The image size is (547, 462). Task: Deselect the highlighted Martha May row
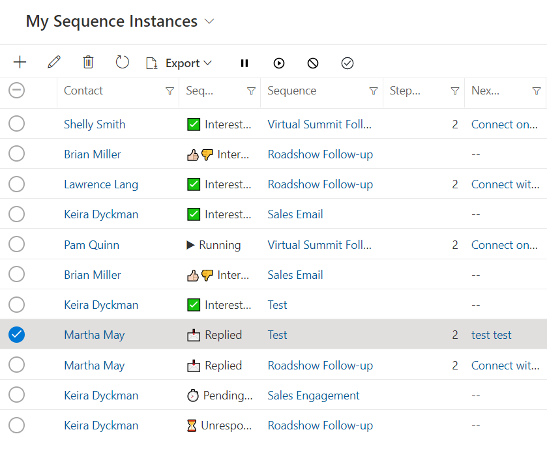(x=16, y=334)
